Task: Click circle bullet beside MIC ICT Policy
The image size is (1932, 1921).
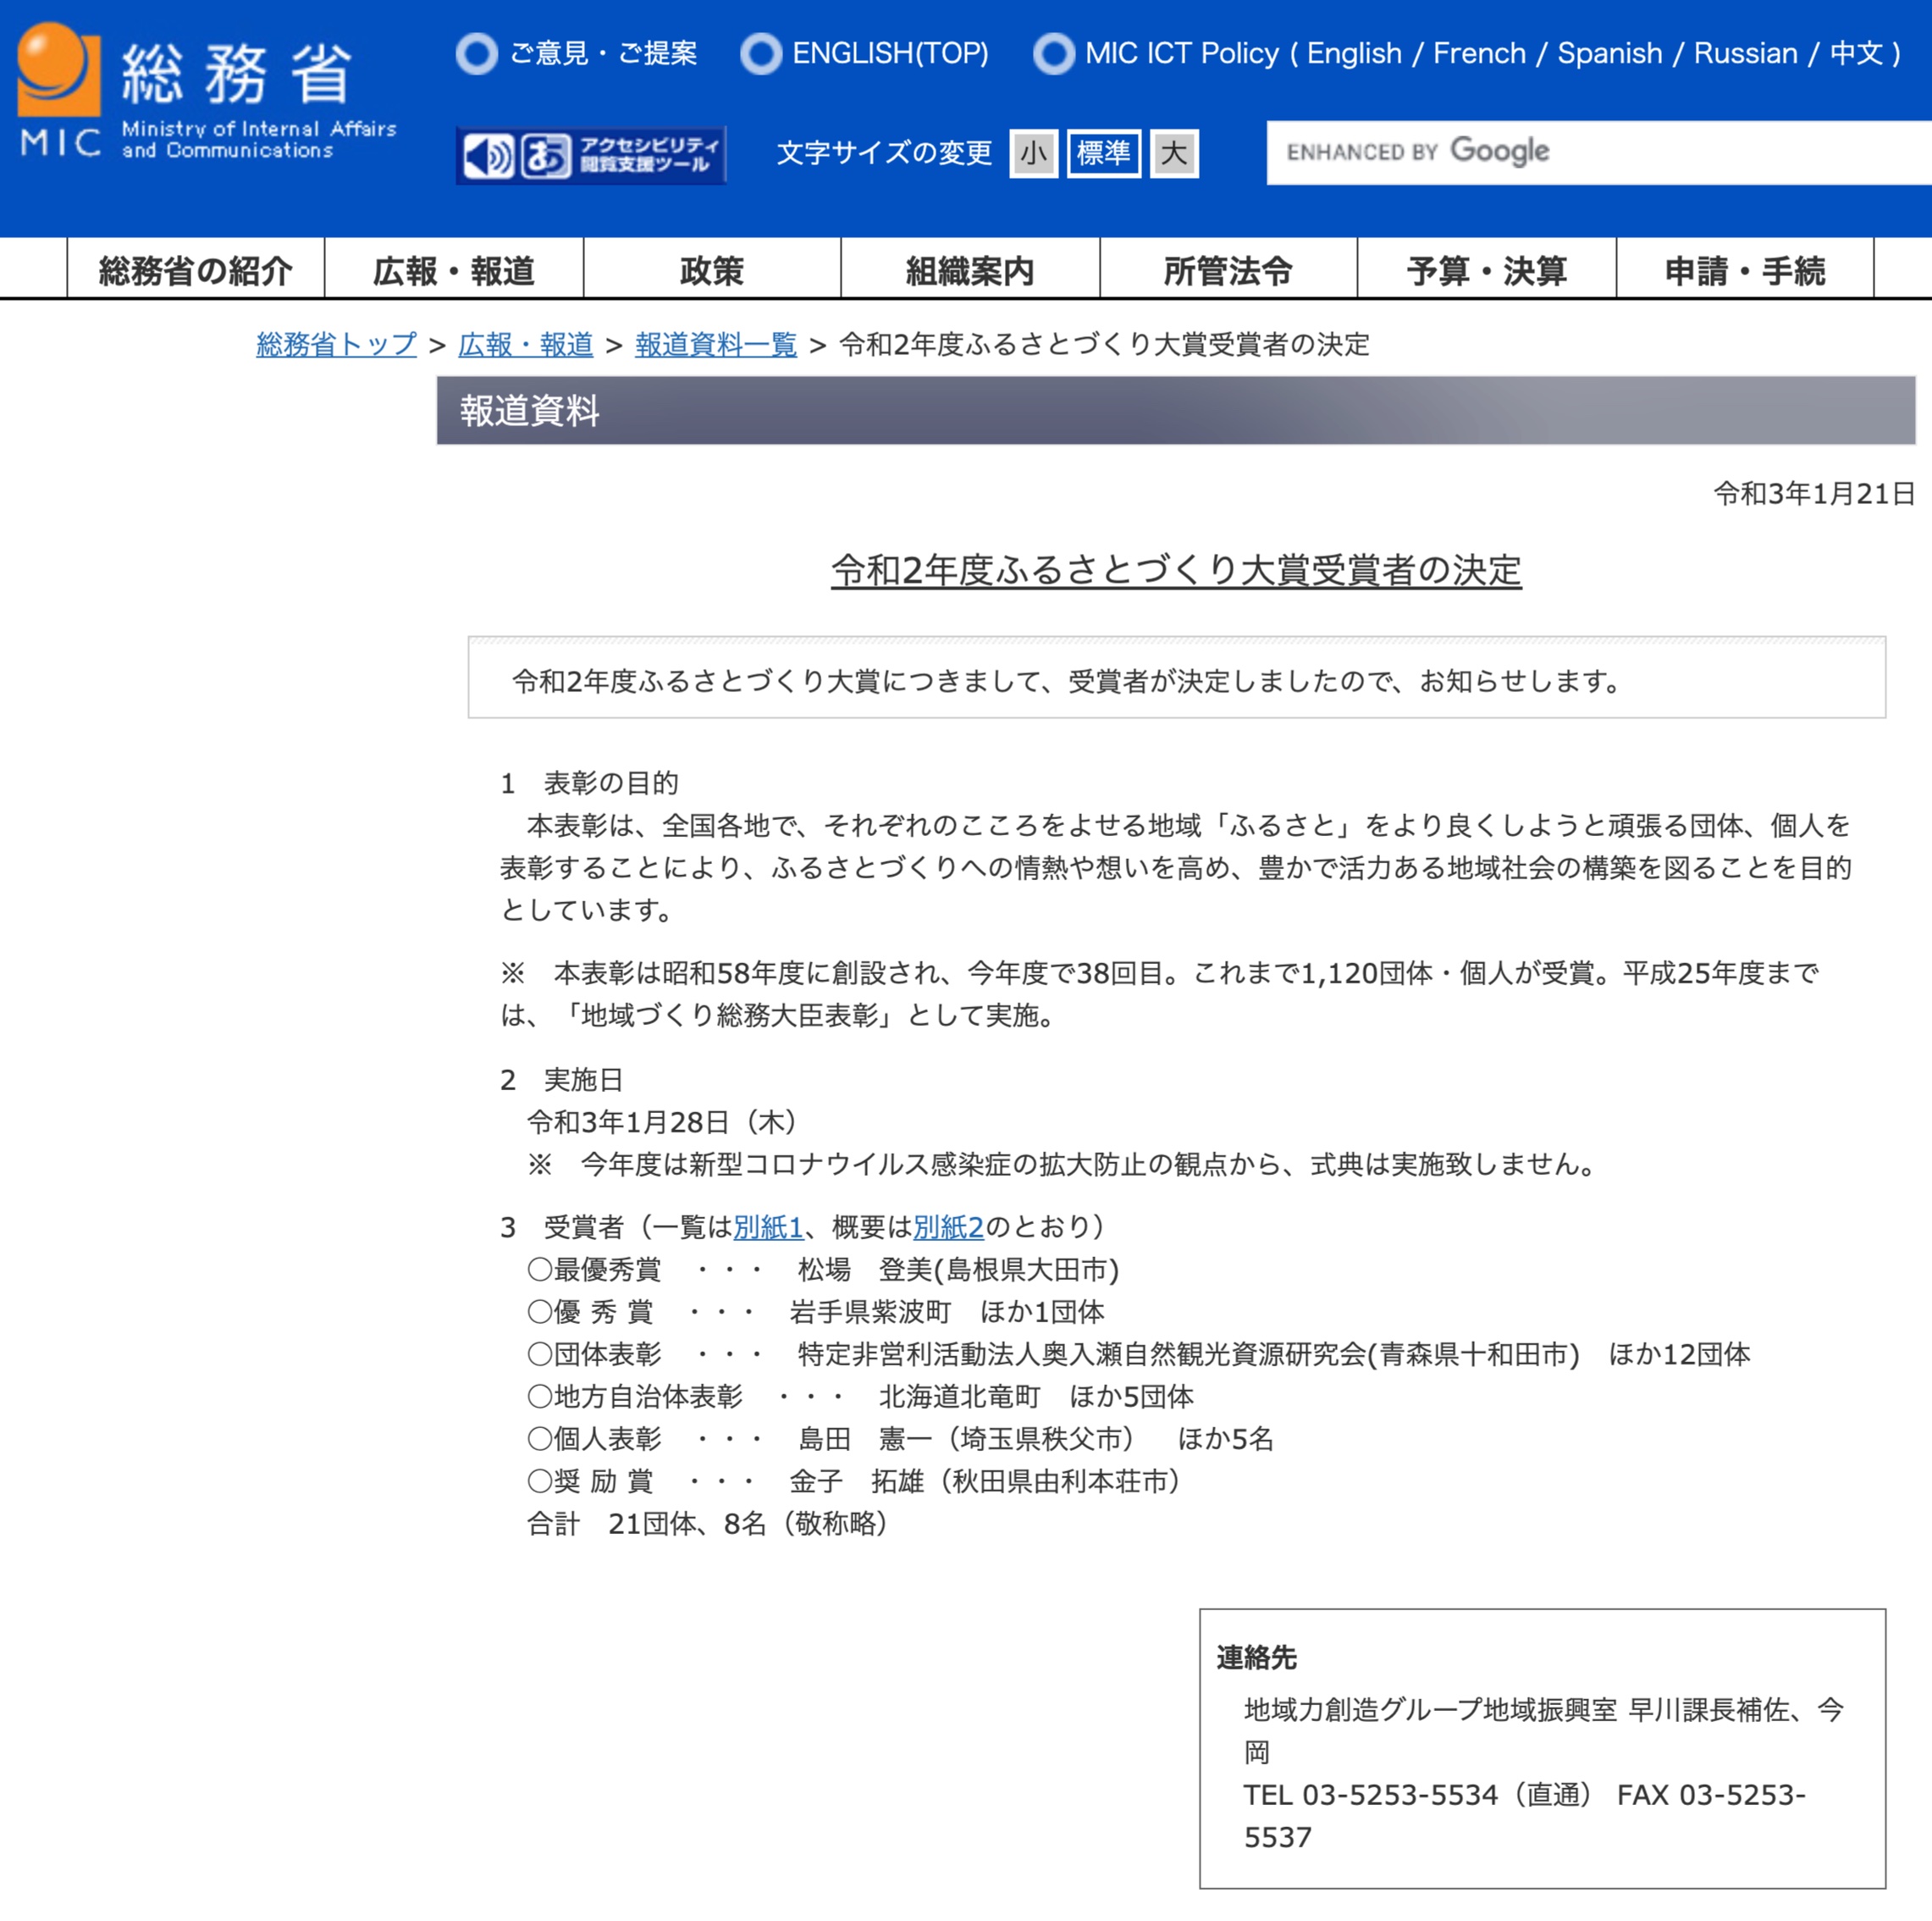Action: coord(1053,53)
